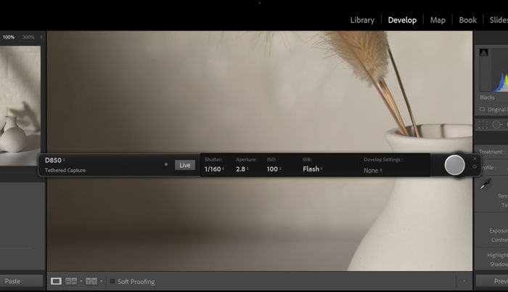The image size is (508, 292).
Task: Click the focus point dot beside Live
Action: click(x=166, y=164)
